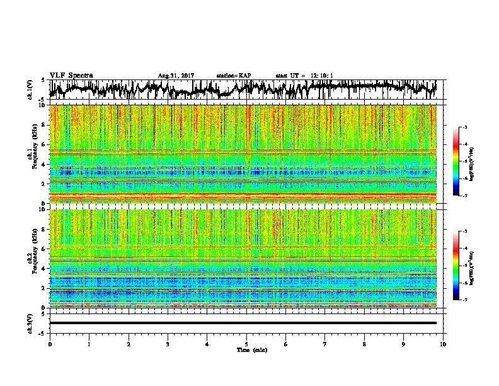This screenshot has width=499, height=386.
Task: Click time-axis tick label "6"
Action: (x=286, y=344)
